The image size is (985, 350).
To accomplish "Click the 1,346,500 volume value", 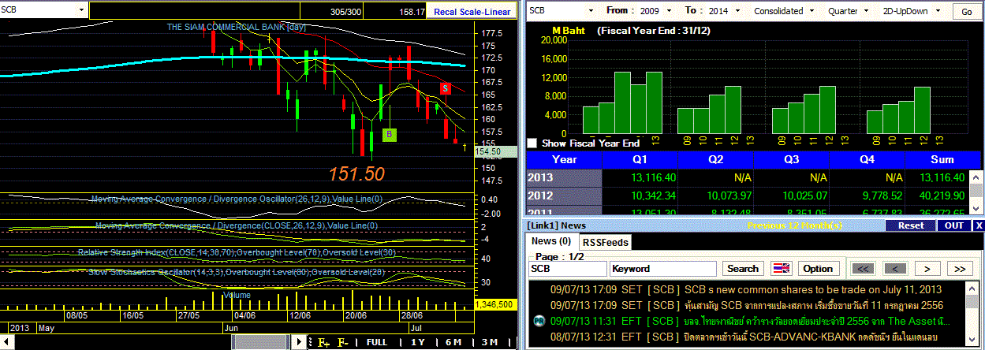I will (495, 305).
